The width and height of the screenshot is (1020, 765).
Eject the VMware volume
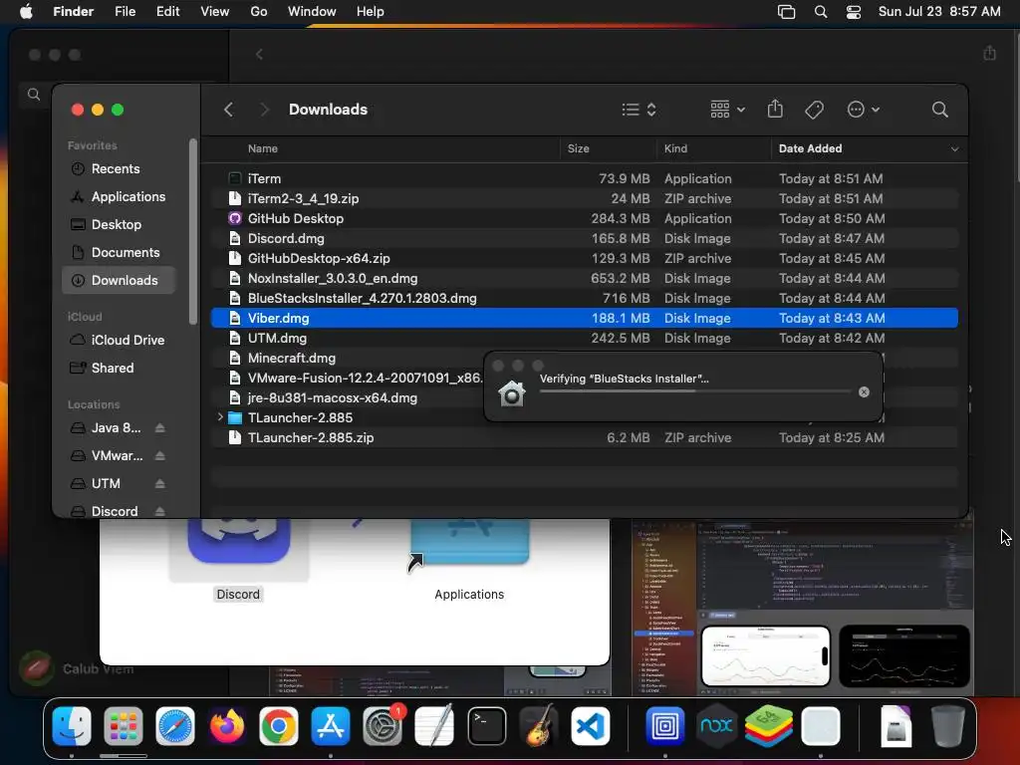(x=160, y=456)
